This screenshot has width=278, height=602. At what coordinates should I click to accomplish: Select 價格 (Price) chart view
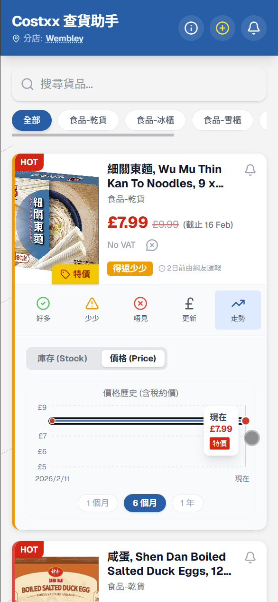(133, 359)
